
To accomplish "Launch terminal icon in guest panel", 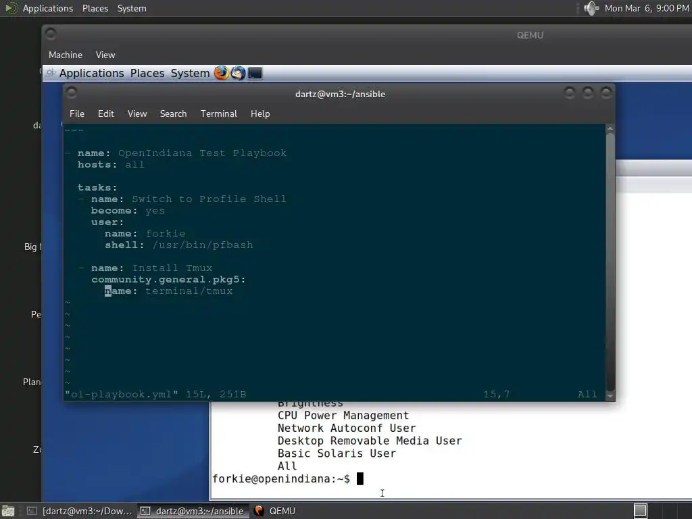I will tap(255, 73).
